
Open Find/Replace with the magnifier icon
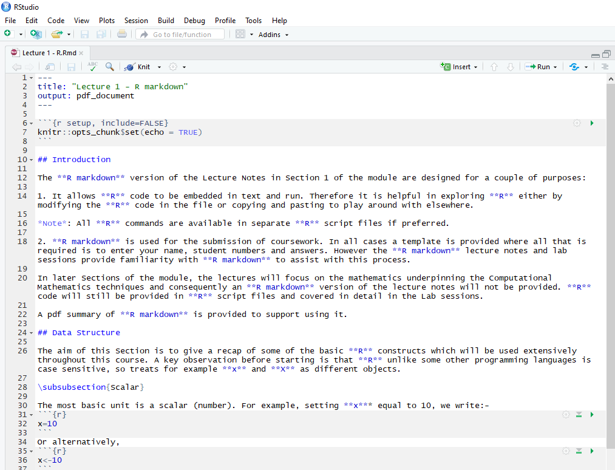click(x=109, y=67)
